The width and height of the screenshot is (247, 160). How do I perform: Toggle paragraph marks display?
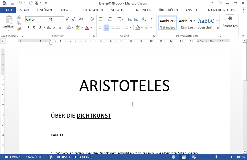pos(152,19)
